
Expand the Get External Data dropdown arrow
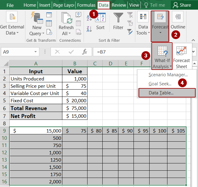18,33
